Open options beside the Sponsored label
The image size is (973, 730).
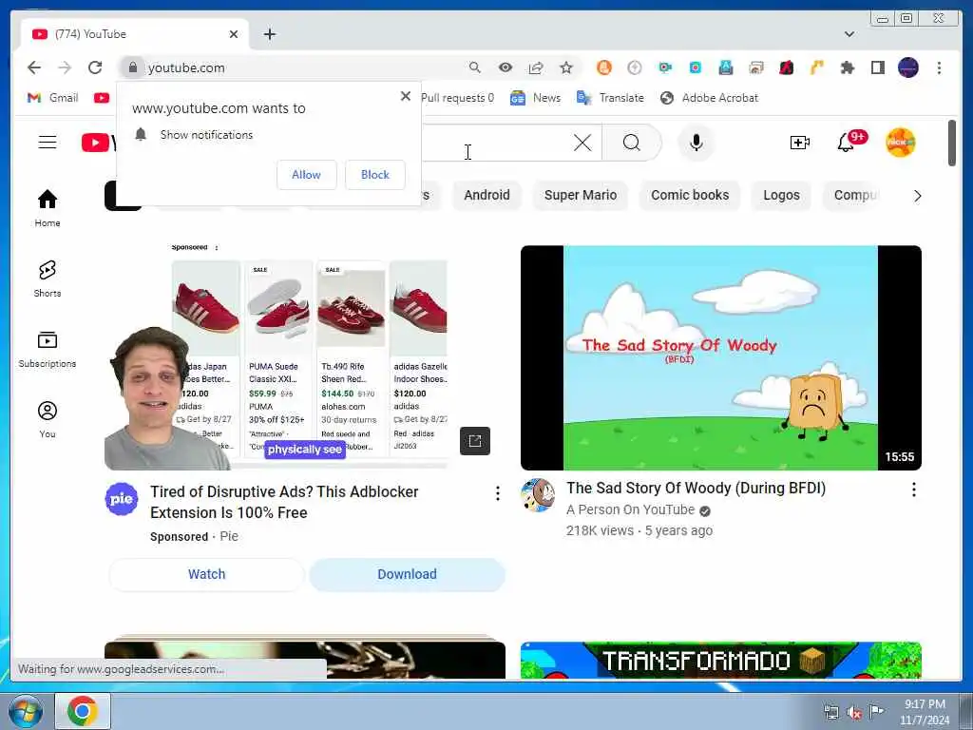coord(216,248)
